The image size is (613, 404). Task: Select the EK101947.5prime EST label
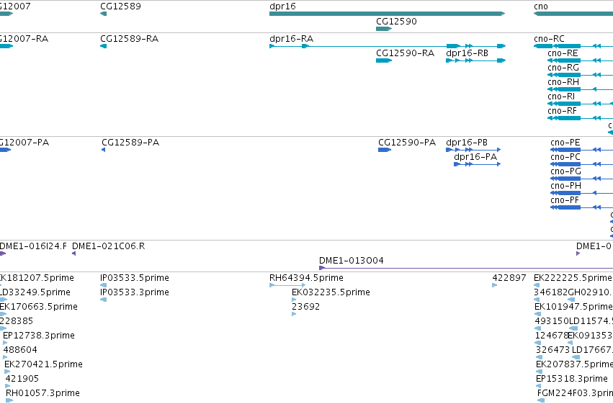pyautogui.click(x=573, y=307)
